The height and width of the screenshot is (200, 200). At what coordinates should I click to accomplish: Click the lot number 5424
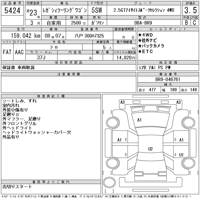(x=12, y=10)
